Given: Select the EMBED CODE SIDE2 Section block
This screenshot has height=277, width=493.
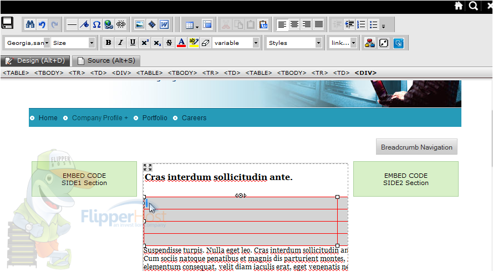Looking at the screenshot, I should (405, 179).
